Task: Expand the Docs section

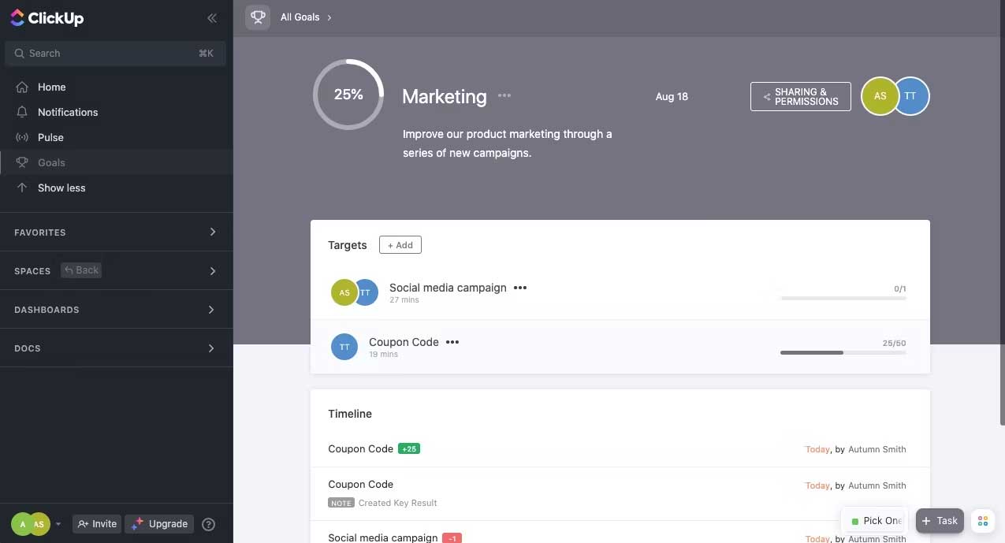Action: click(x=211, y=348)
